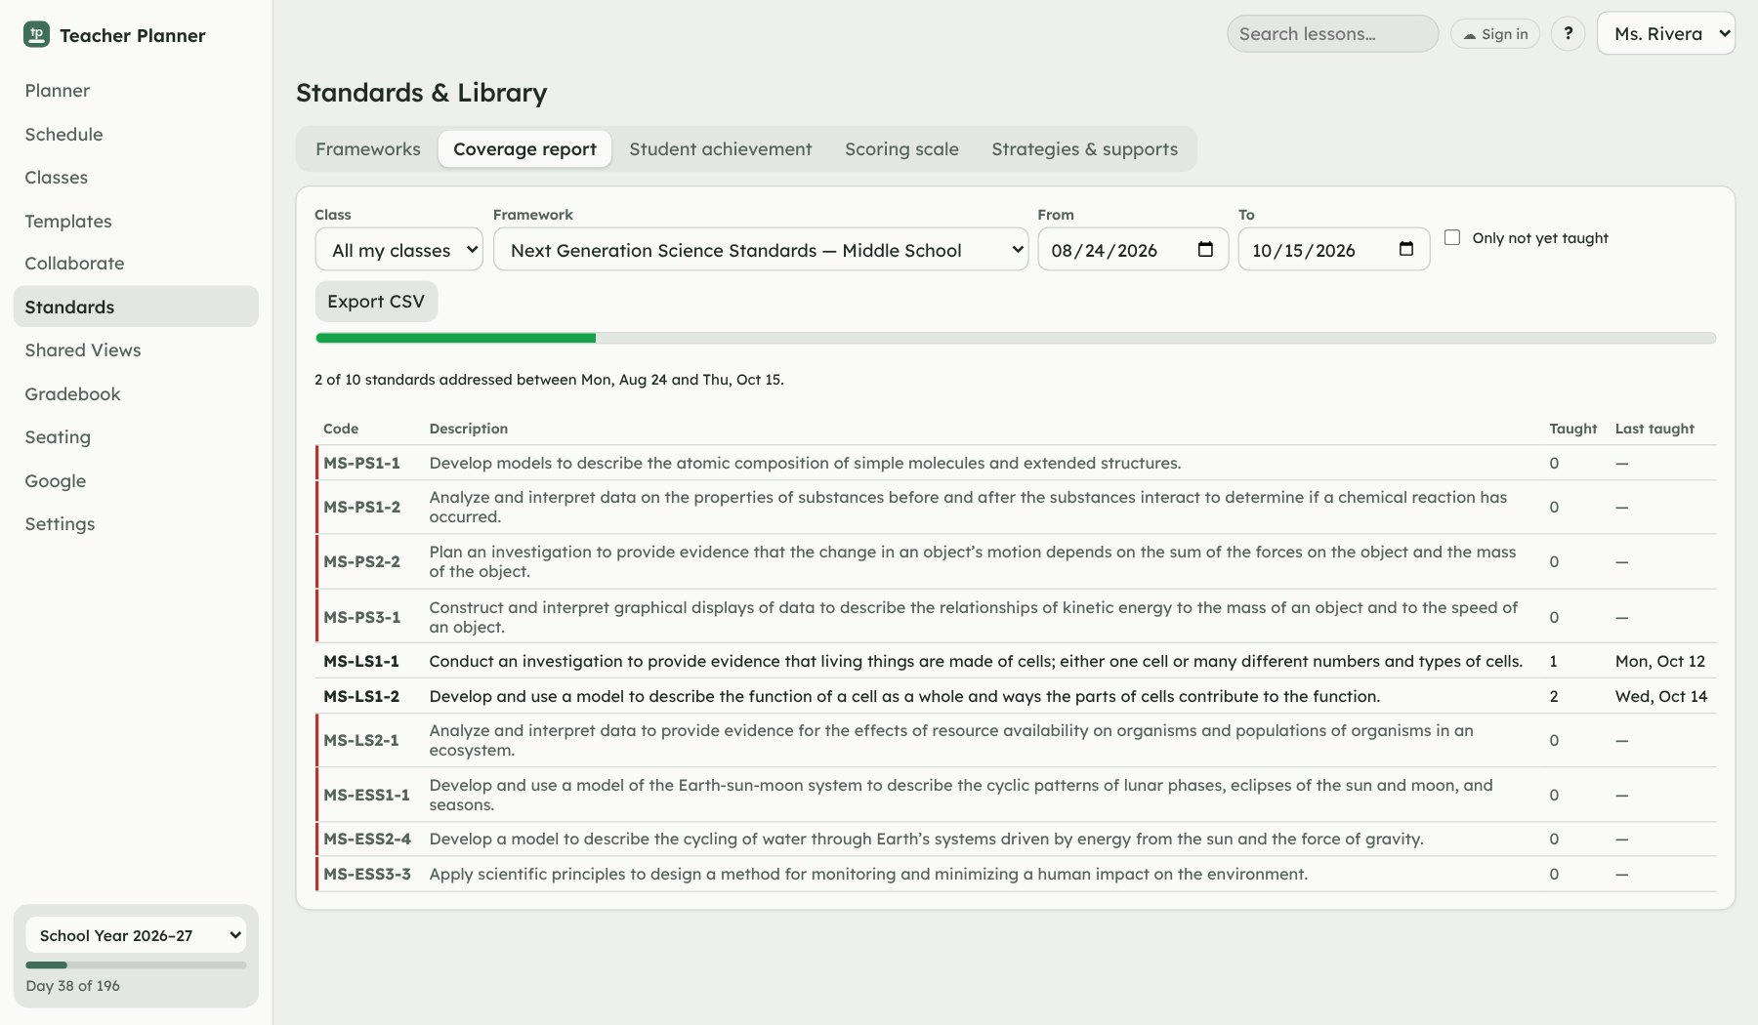Open the Ms. Rivera user dropdown
This screenshot has height=1025, width=1758.
tap(1666, 34)
